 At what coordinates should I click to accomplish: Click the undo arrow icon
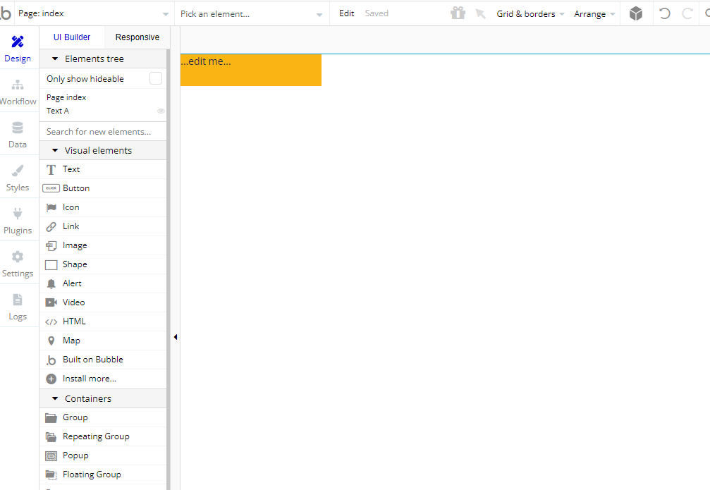coord(664,13)
